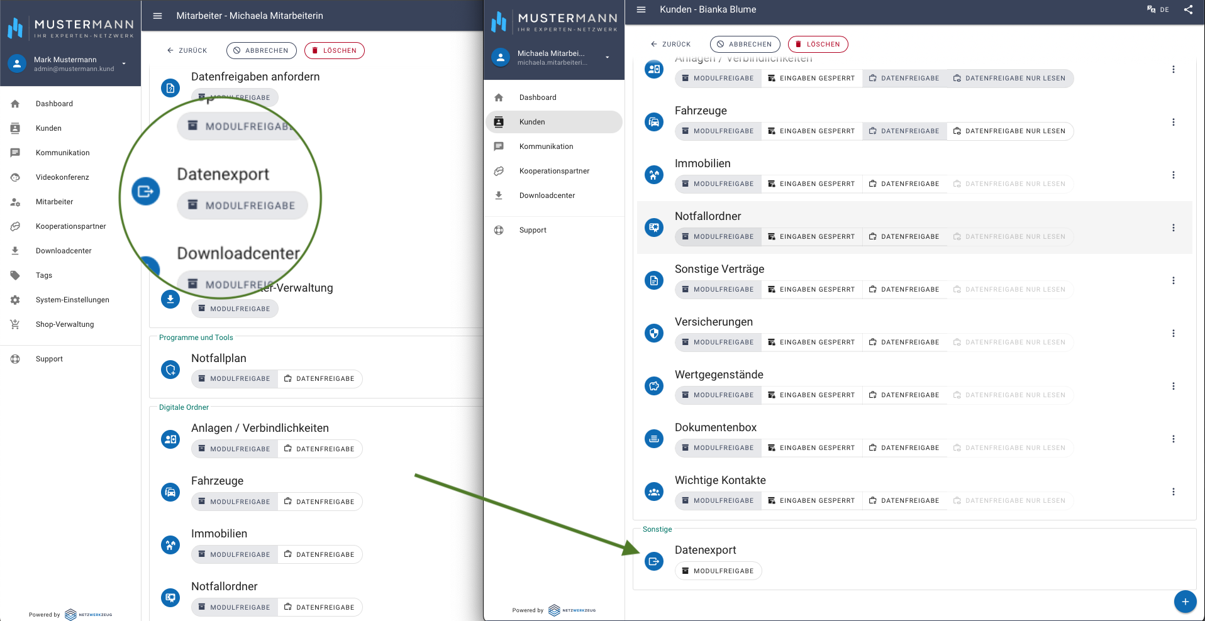Click Zurück in Kunden window
This screenshot has height=621, width=1205.
(x=670, y=44)
